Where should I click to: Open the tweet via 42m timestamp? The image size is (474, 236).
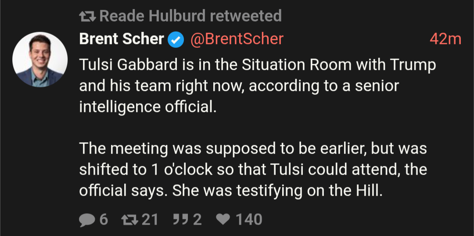click(445, 39)
